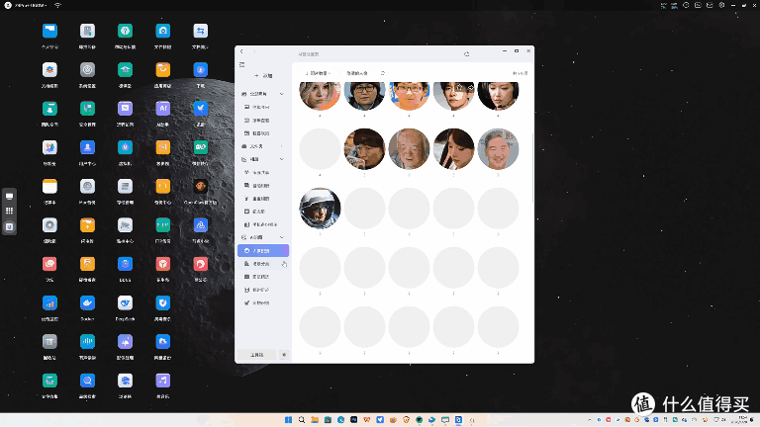Collapse the sidebar with the hamburger icon
760x427 pixels.
(241, 64)
